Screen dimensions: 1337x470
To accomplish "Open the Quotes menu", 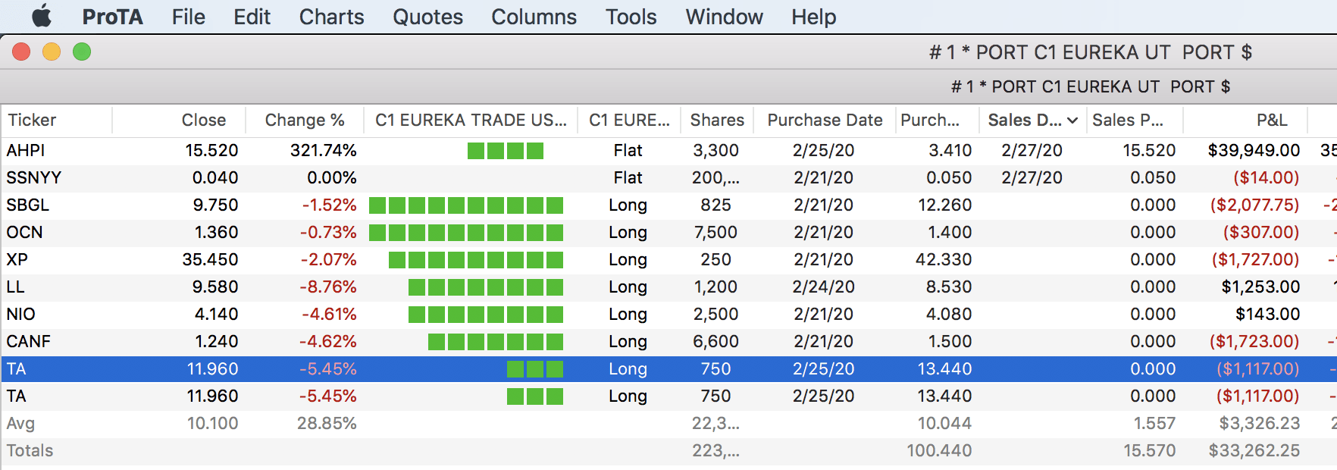I will click(427, 17).
